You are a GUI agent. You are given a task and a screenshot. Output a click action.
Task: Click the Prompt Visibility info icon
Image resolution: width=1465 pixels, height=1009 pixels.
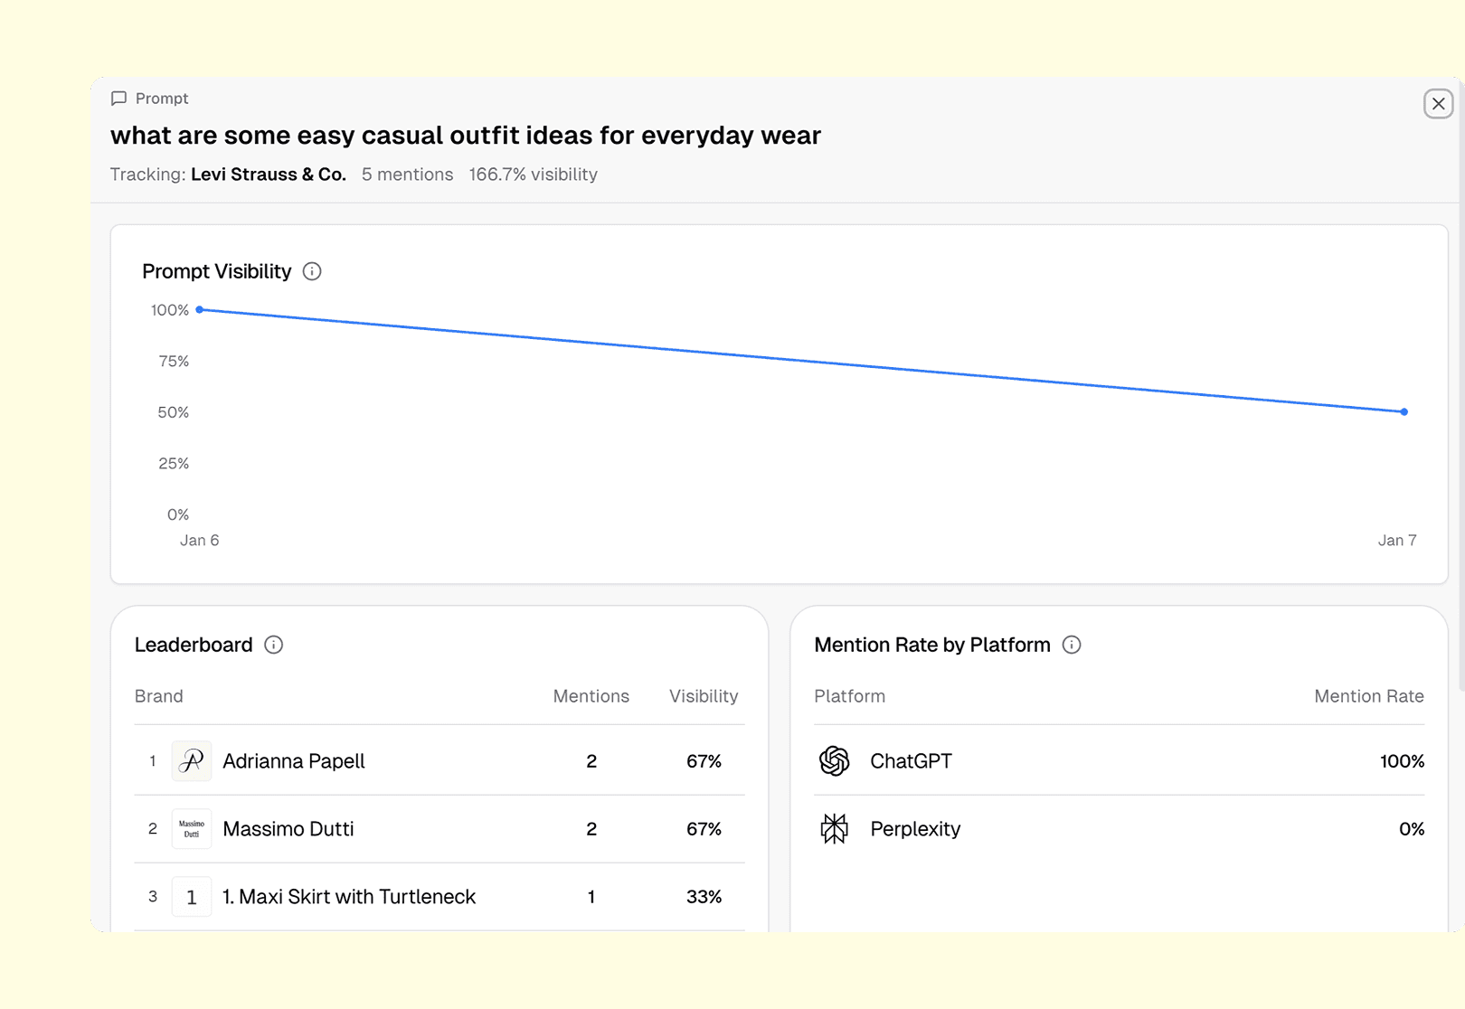pos(312,271)
